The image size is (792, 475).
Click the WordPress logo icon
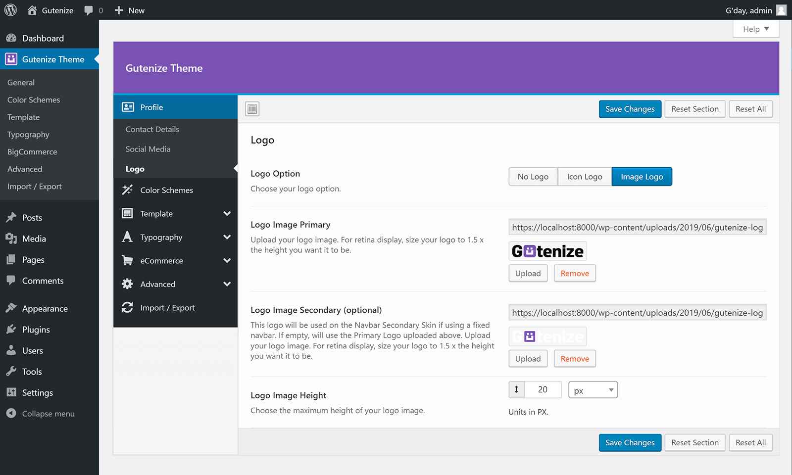click(10, 10)
